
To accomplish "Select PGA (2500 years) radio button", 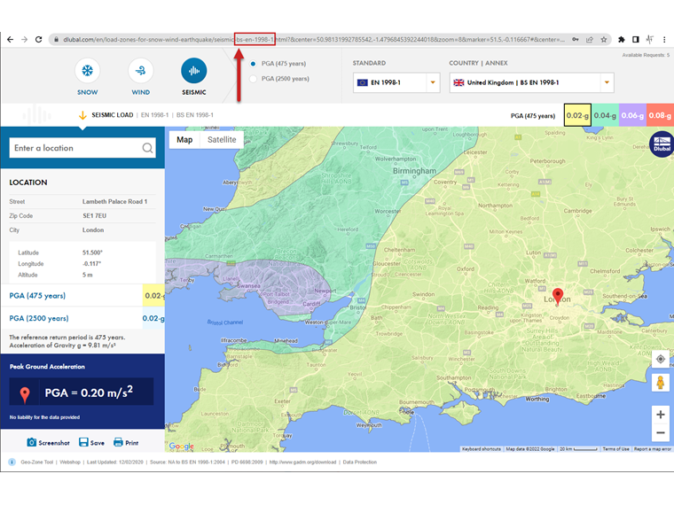I will click(x=253, y=79).
